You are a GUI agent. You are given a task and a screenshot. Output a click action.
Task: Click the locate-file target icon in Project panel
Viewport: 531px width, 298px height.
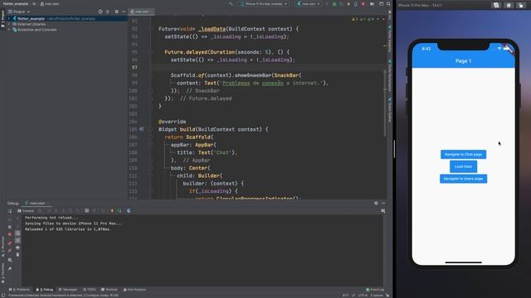click(x=100, y=12)
